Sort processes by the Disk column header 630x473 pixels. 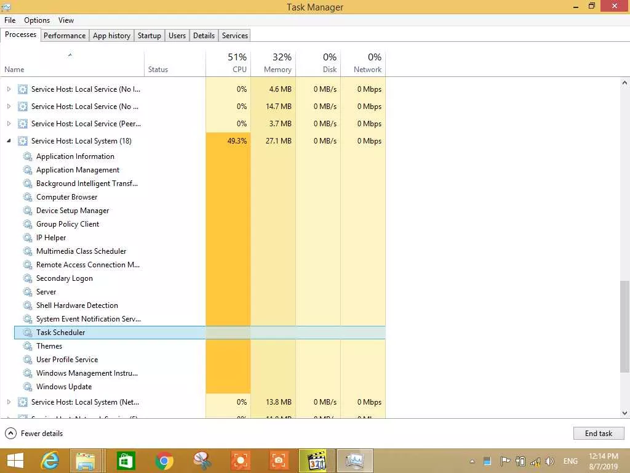[318, 63]
